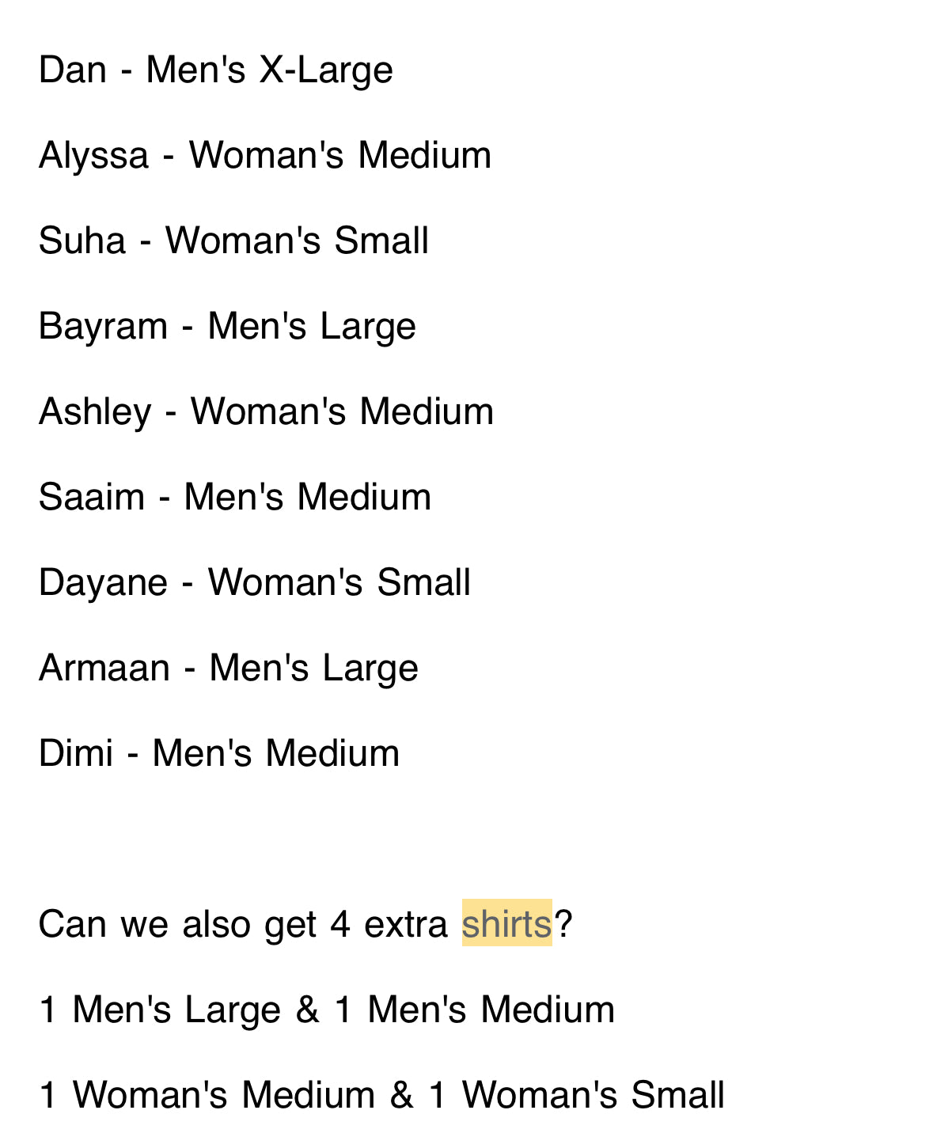
Task: Place cursor on the name "Armaan"
Action: (x=104, y=668)
